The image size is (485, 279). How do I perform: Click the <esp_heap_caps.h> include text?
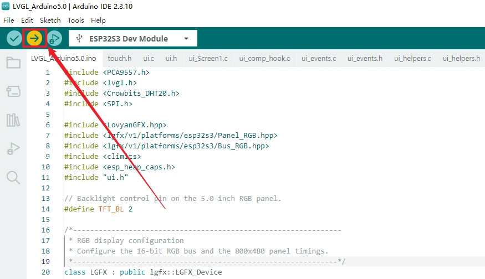[x=139, y=167]
